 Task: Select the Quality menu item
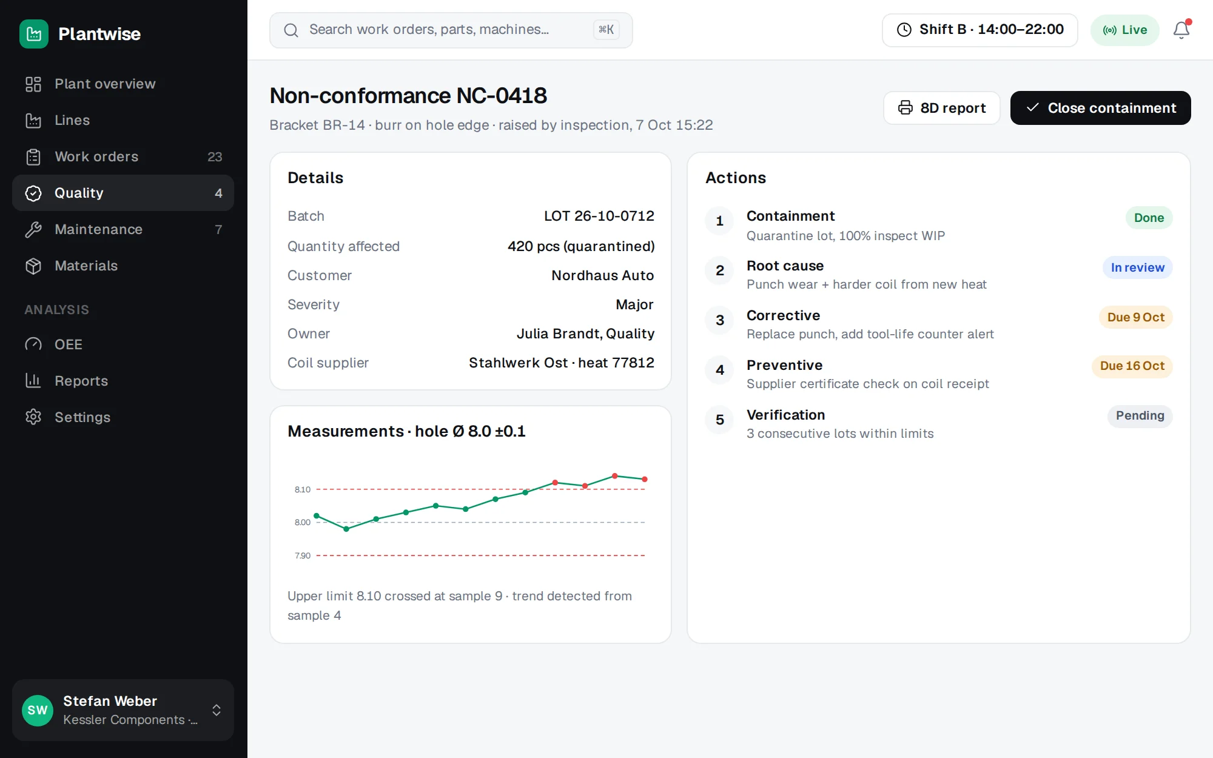point(123,193)
